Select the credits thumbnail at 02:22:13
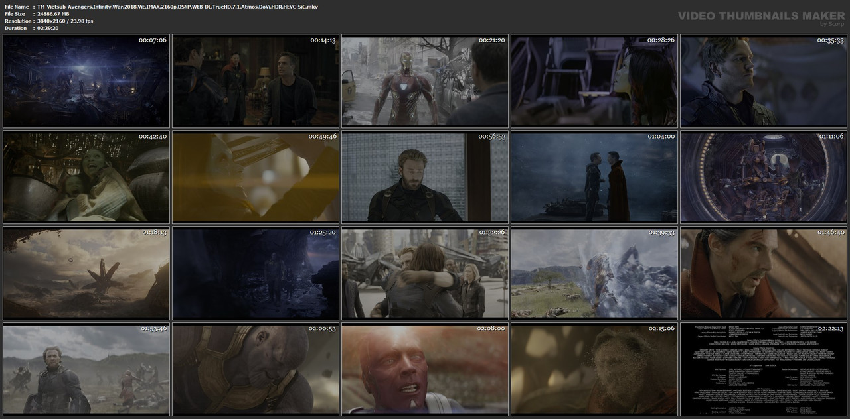Viewport: 850px width, 419px height. [764, 369]
